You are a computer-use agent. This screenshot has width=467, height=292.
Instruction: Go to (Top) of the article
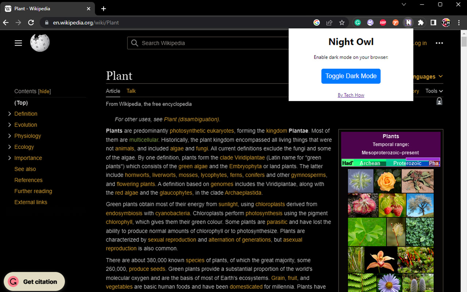21,103
